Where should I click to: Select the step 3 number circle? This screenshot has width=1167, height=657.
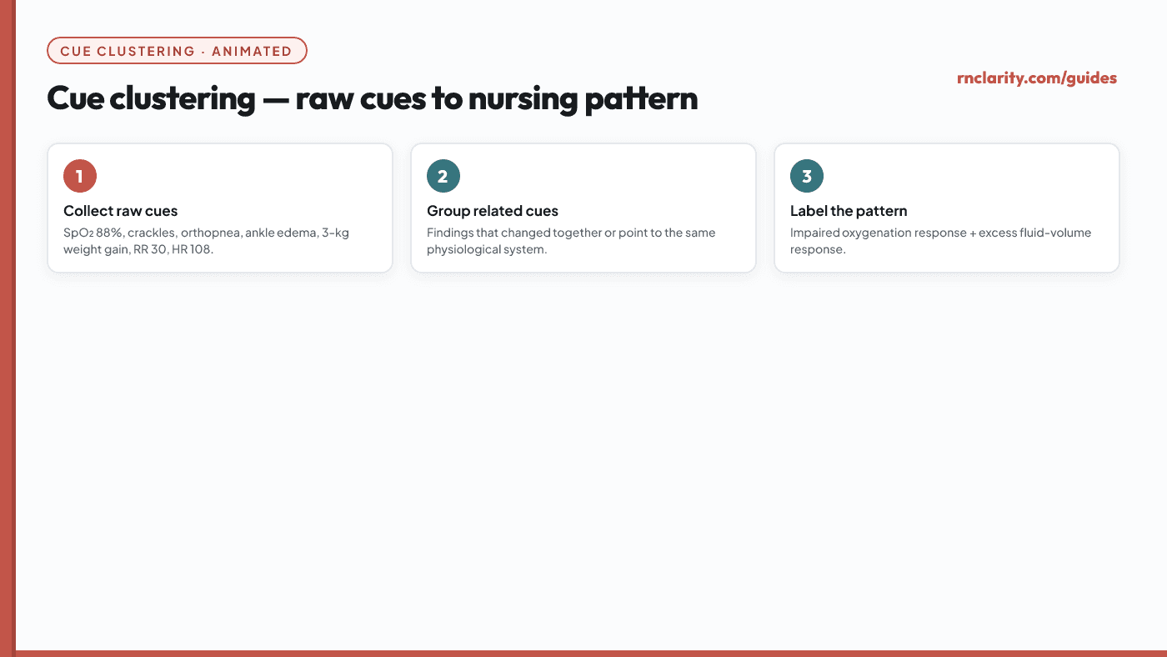[x=807, y=176]
